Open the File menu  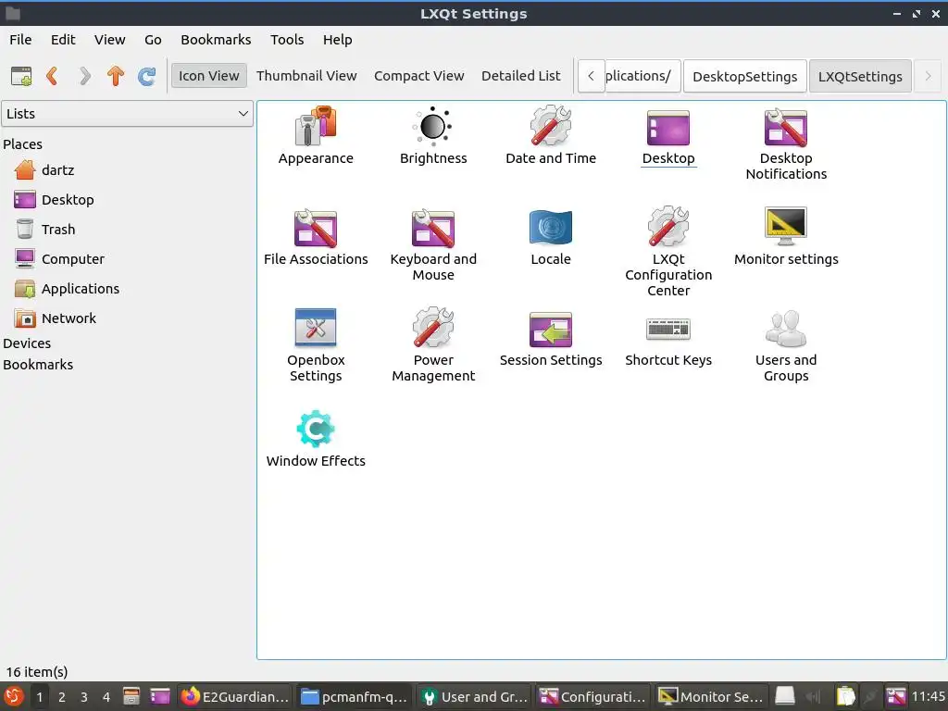point(20,40)
